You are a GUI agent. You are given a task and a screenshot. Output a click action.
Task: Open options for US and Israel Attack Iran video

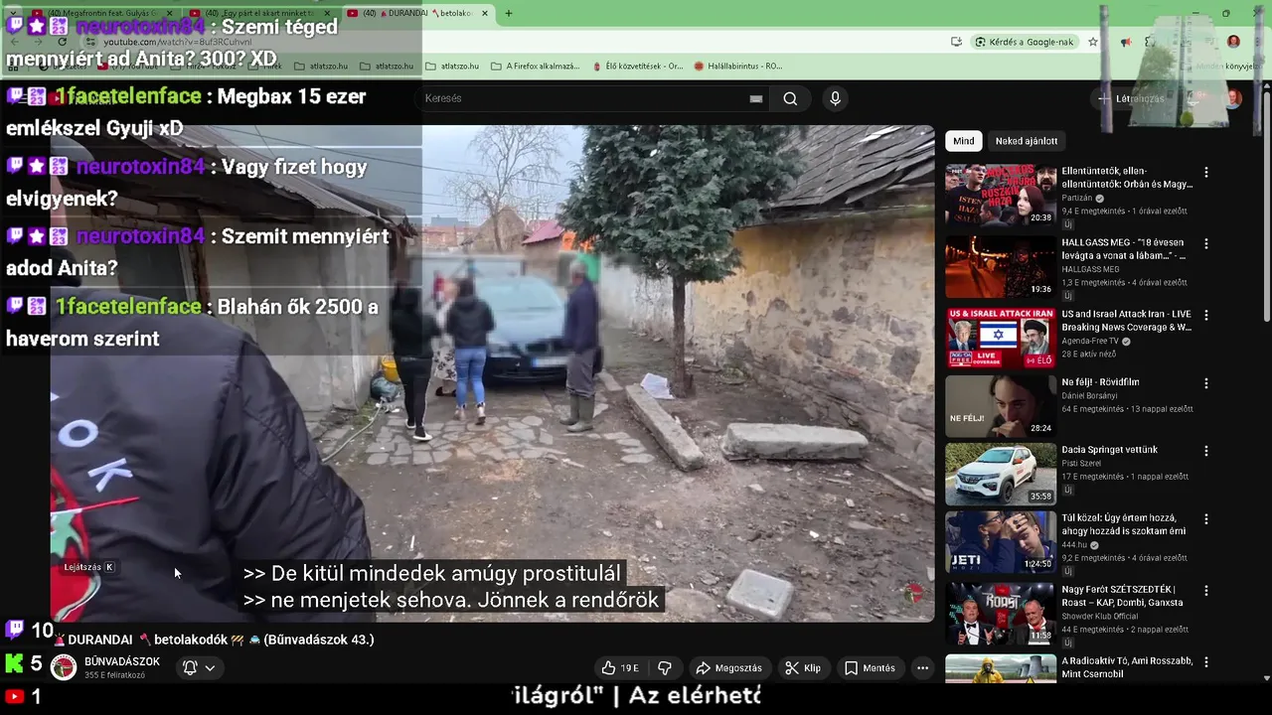tap(1206, 315)
